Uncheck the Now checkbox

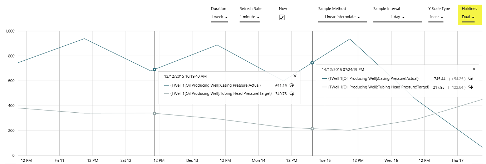pos(282,17)
